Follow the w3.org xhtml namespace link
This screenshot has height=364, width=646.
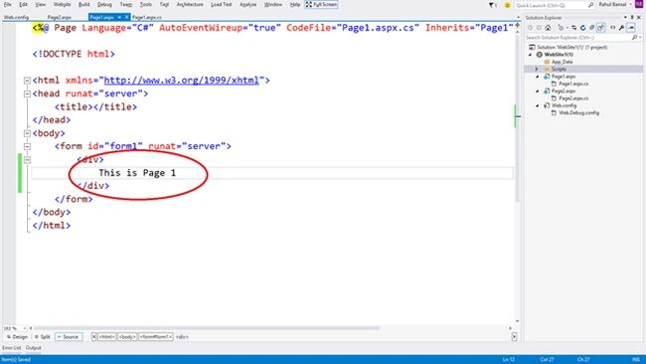coord(181,80)
